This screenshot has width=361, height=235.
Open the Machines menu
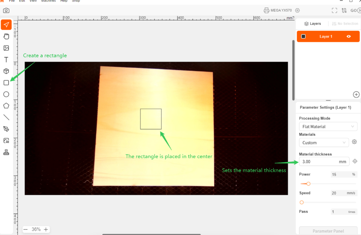click(48, 1)
